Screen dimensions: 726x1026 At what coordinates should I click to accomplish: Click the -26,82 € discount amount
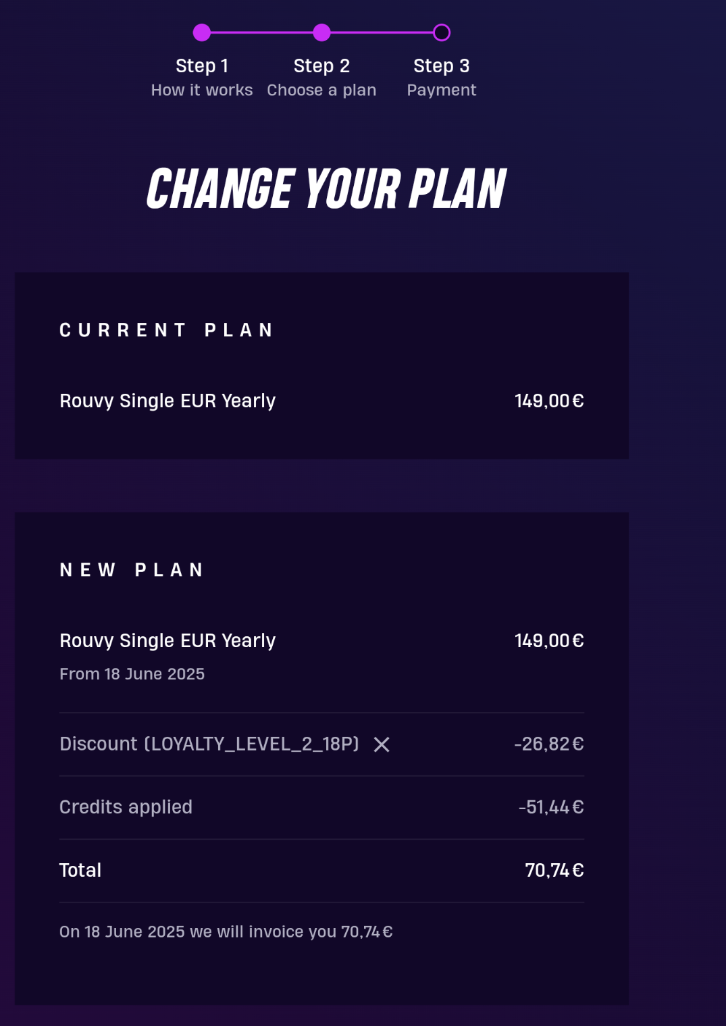click(x=548, y=744)
